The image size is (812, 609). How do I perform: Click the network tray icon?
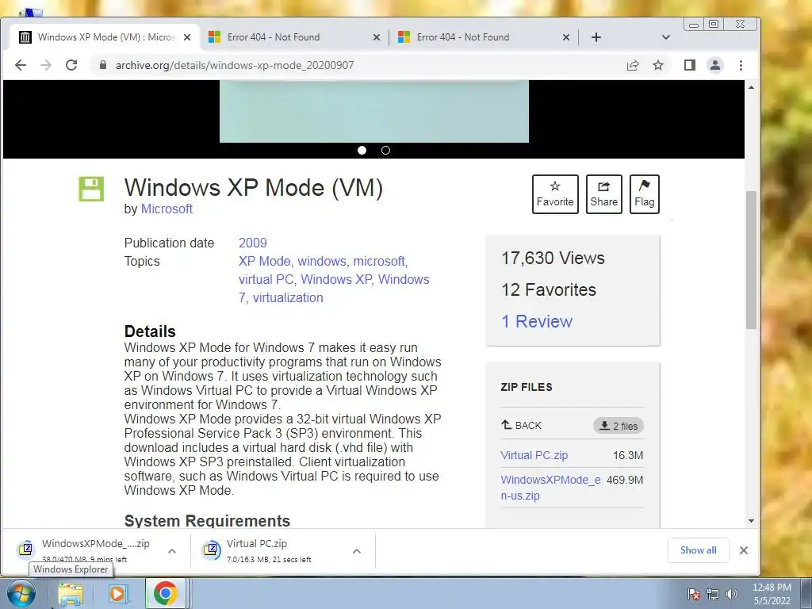tap(713, 594)
